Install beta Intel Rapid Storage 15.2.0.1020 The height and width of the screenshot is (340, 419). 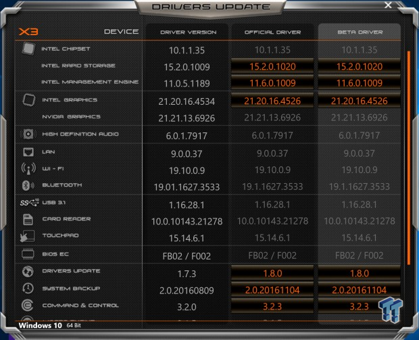point(359,66)
